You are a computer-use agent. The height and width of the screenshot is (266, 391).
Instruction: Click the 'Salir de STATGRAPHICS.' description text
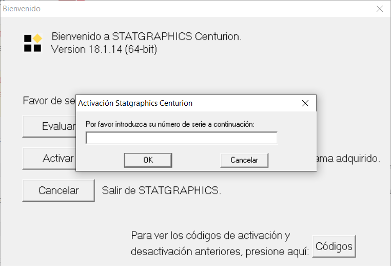tap(161, 191)
